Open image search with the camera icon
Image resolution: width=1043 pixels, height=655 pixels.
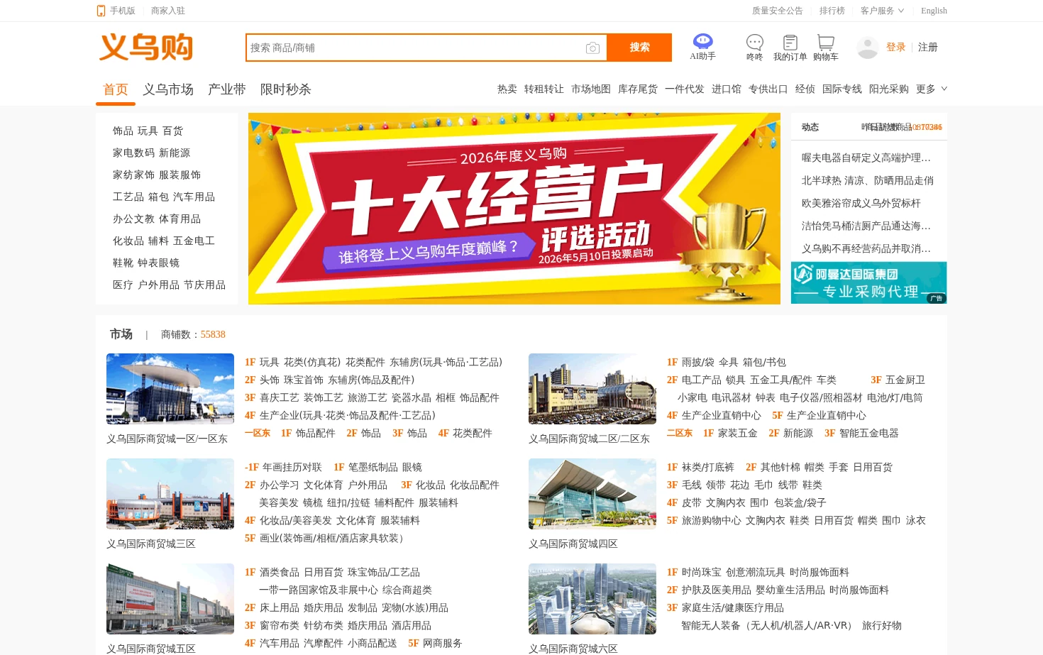point(592,48)
